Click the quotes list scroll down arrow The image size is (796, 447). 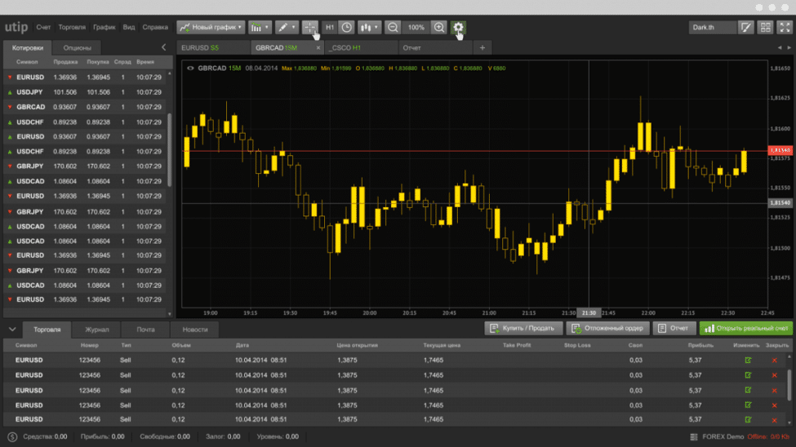click(x=170, y=314)
